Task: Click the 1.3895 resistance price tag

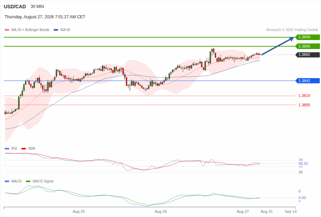Action: (308, 46)
